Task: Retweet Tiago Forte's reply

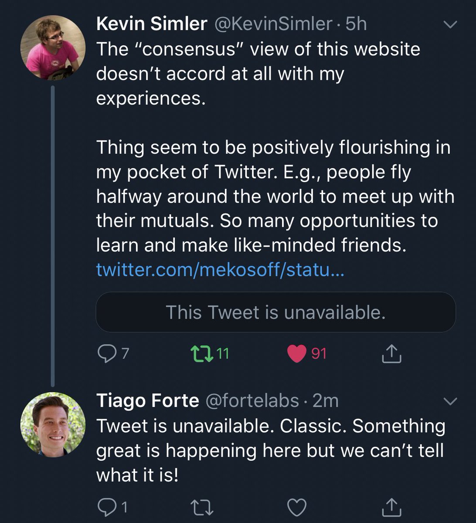Action: coord(202,507)
